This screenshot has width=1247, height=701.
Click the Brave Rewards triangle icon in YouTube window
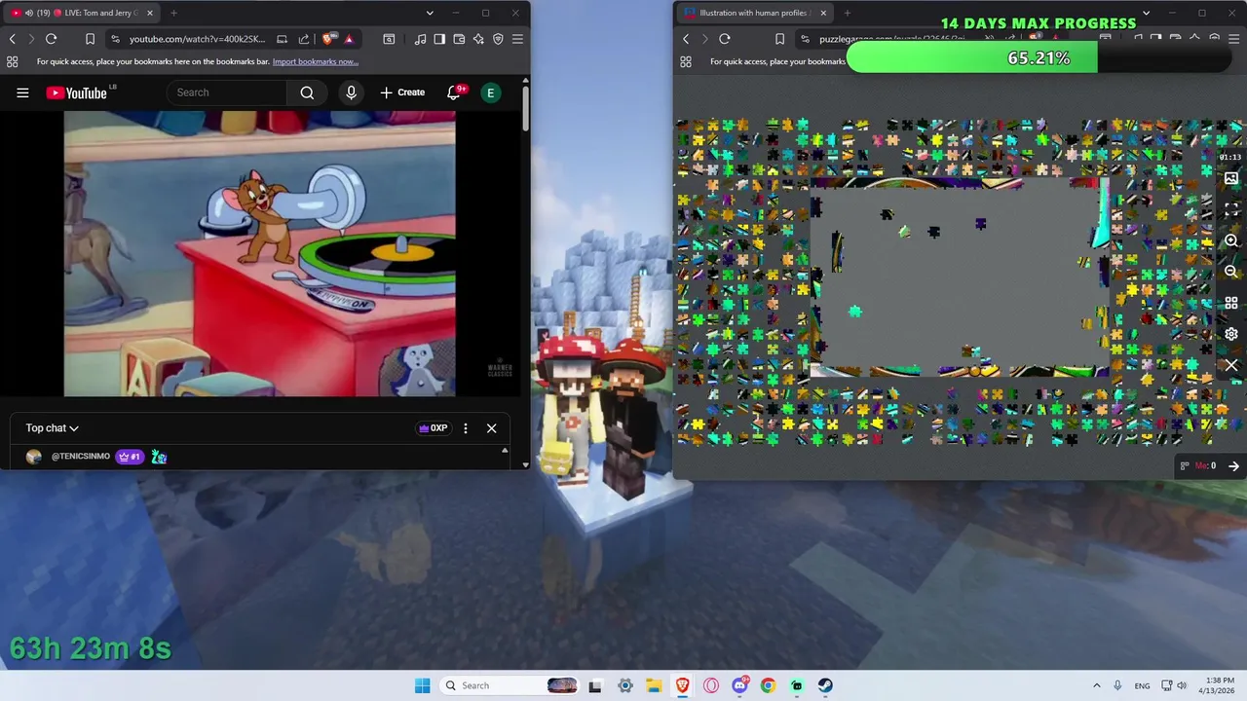pyautogui.click(x=348, y=39)
